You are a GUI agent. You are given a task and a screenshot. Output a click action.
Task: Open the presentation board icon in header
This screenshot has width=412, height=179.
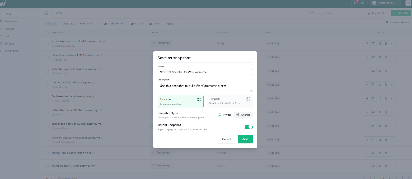click(363, 3)
